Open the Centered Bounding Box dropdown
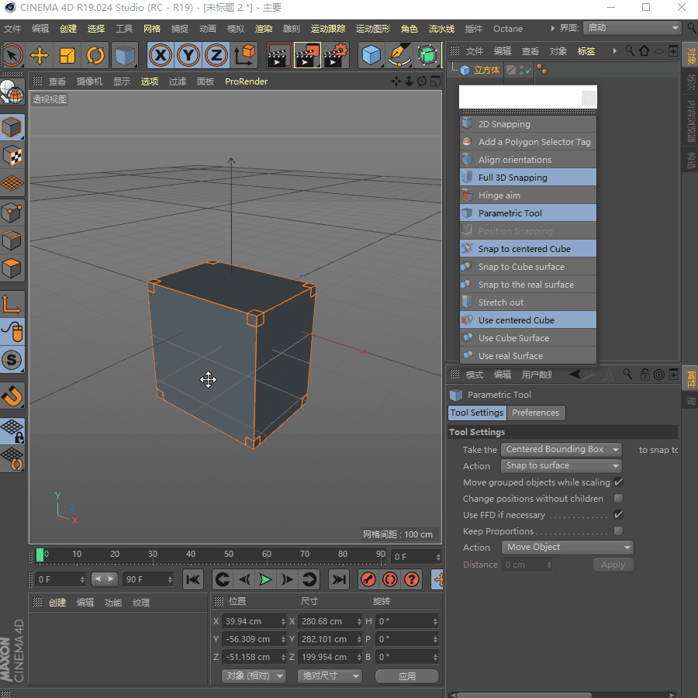 click(562, 449)
